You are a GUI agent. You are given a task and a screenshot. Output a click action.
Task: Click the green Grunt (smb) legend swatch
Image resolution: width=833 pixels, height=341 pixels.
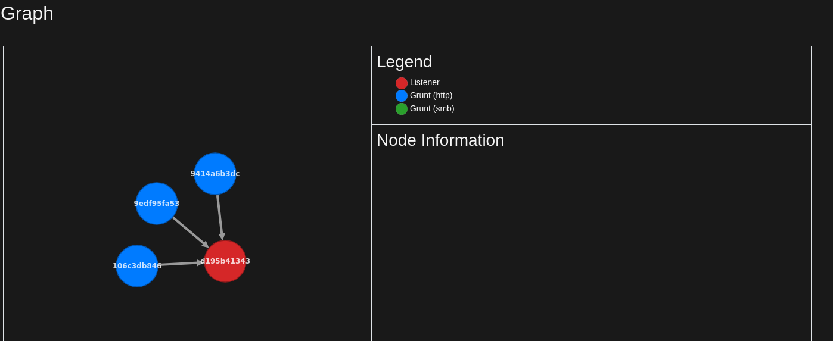[x=402, y=109]
